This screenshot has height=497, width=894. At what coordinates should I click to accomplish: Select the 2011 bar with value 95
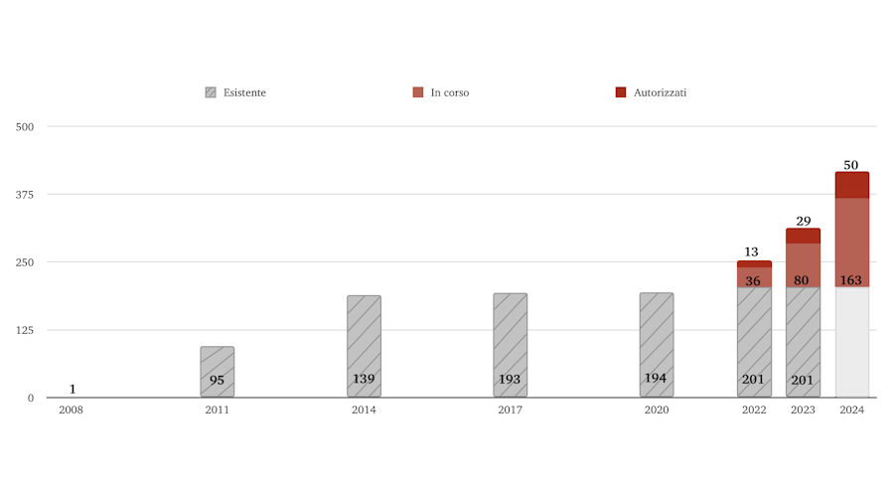[x=217, y=370]
